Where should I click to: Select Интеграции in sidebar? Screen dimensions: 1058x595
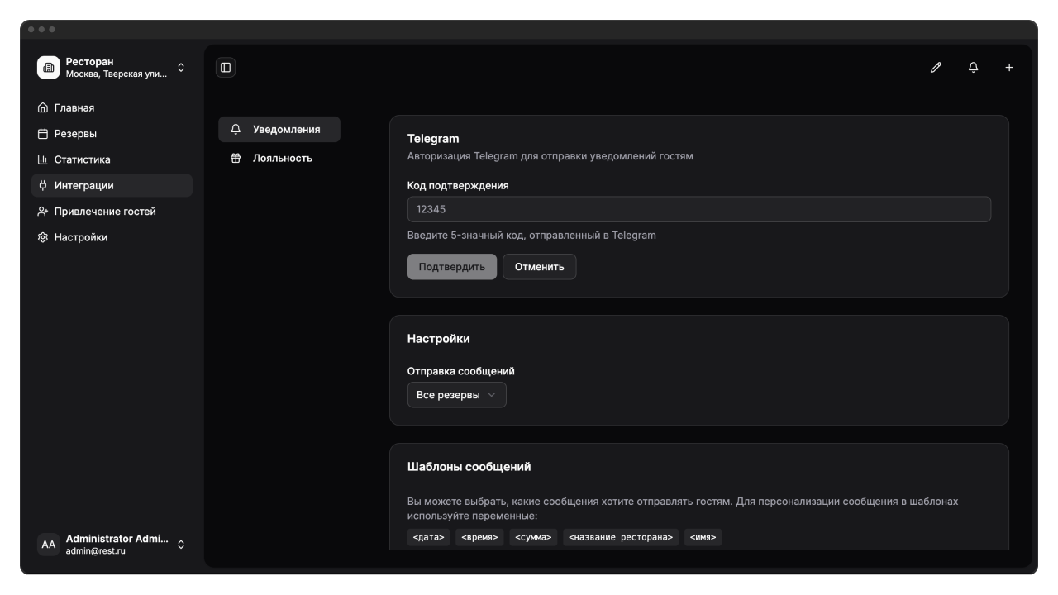(83, 186)
